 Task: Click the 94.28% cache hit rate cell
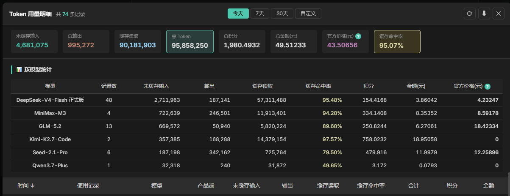[x=332, y=113]
